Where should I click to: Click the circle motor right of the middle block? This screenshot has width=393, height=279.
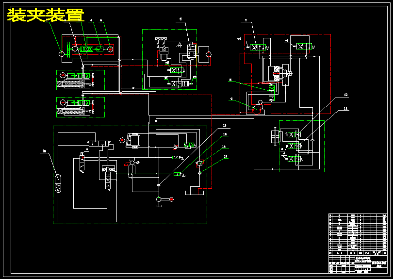pyautogui.click(x=209, y=54)
